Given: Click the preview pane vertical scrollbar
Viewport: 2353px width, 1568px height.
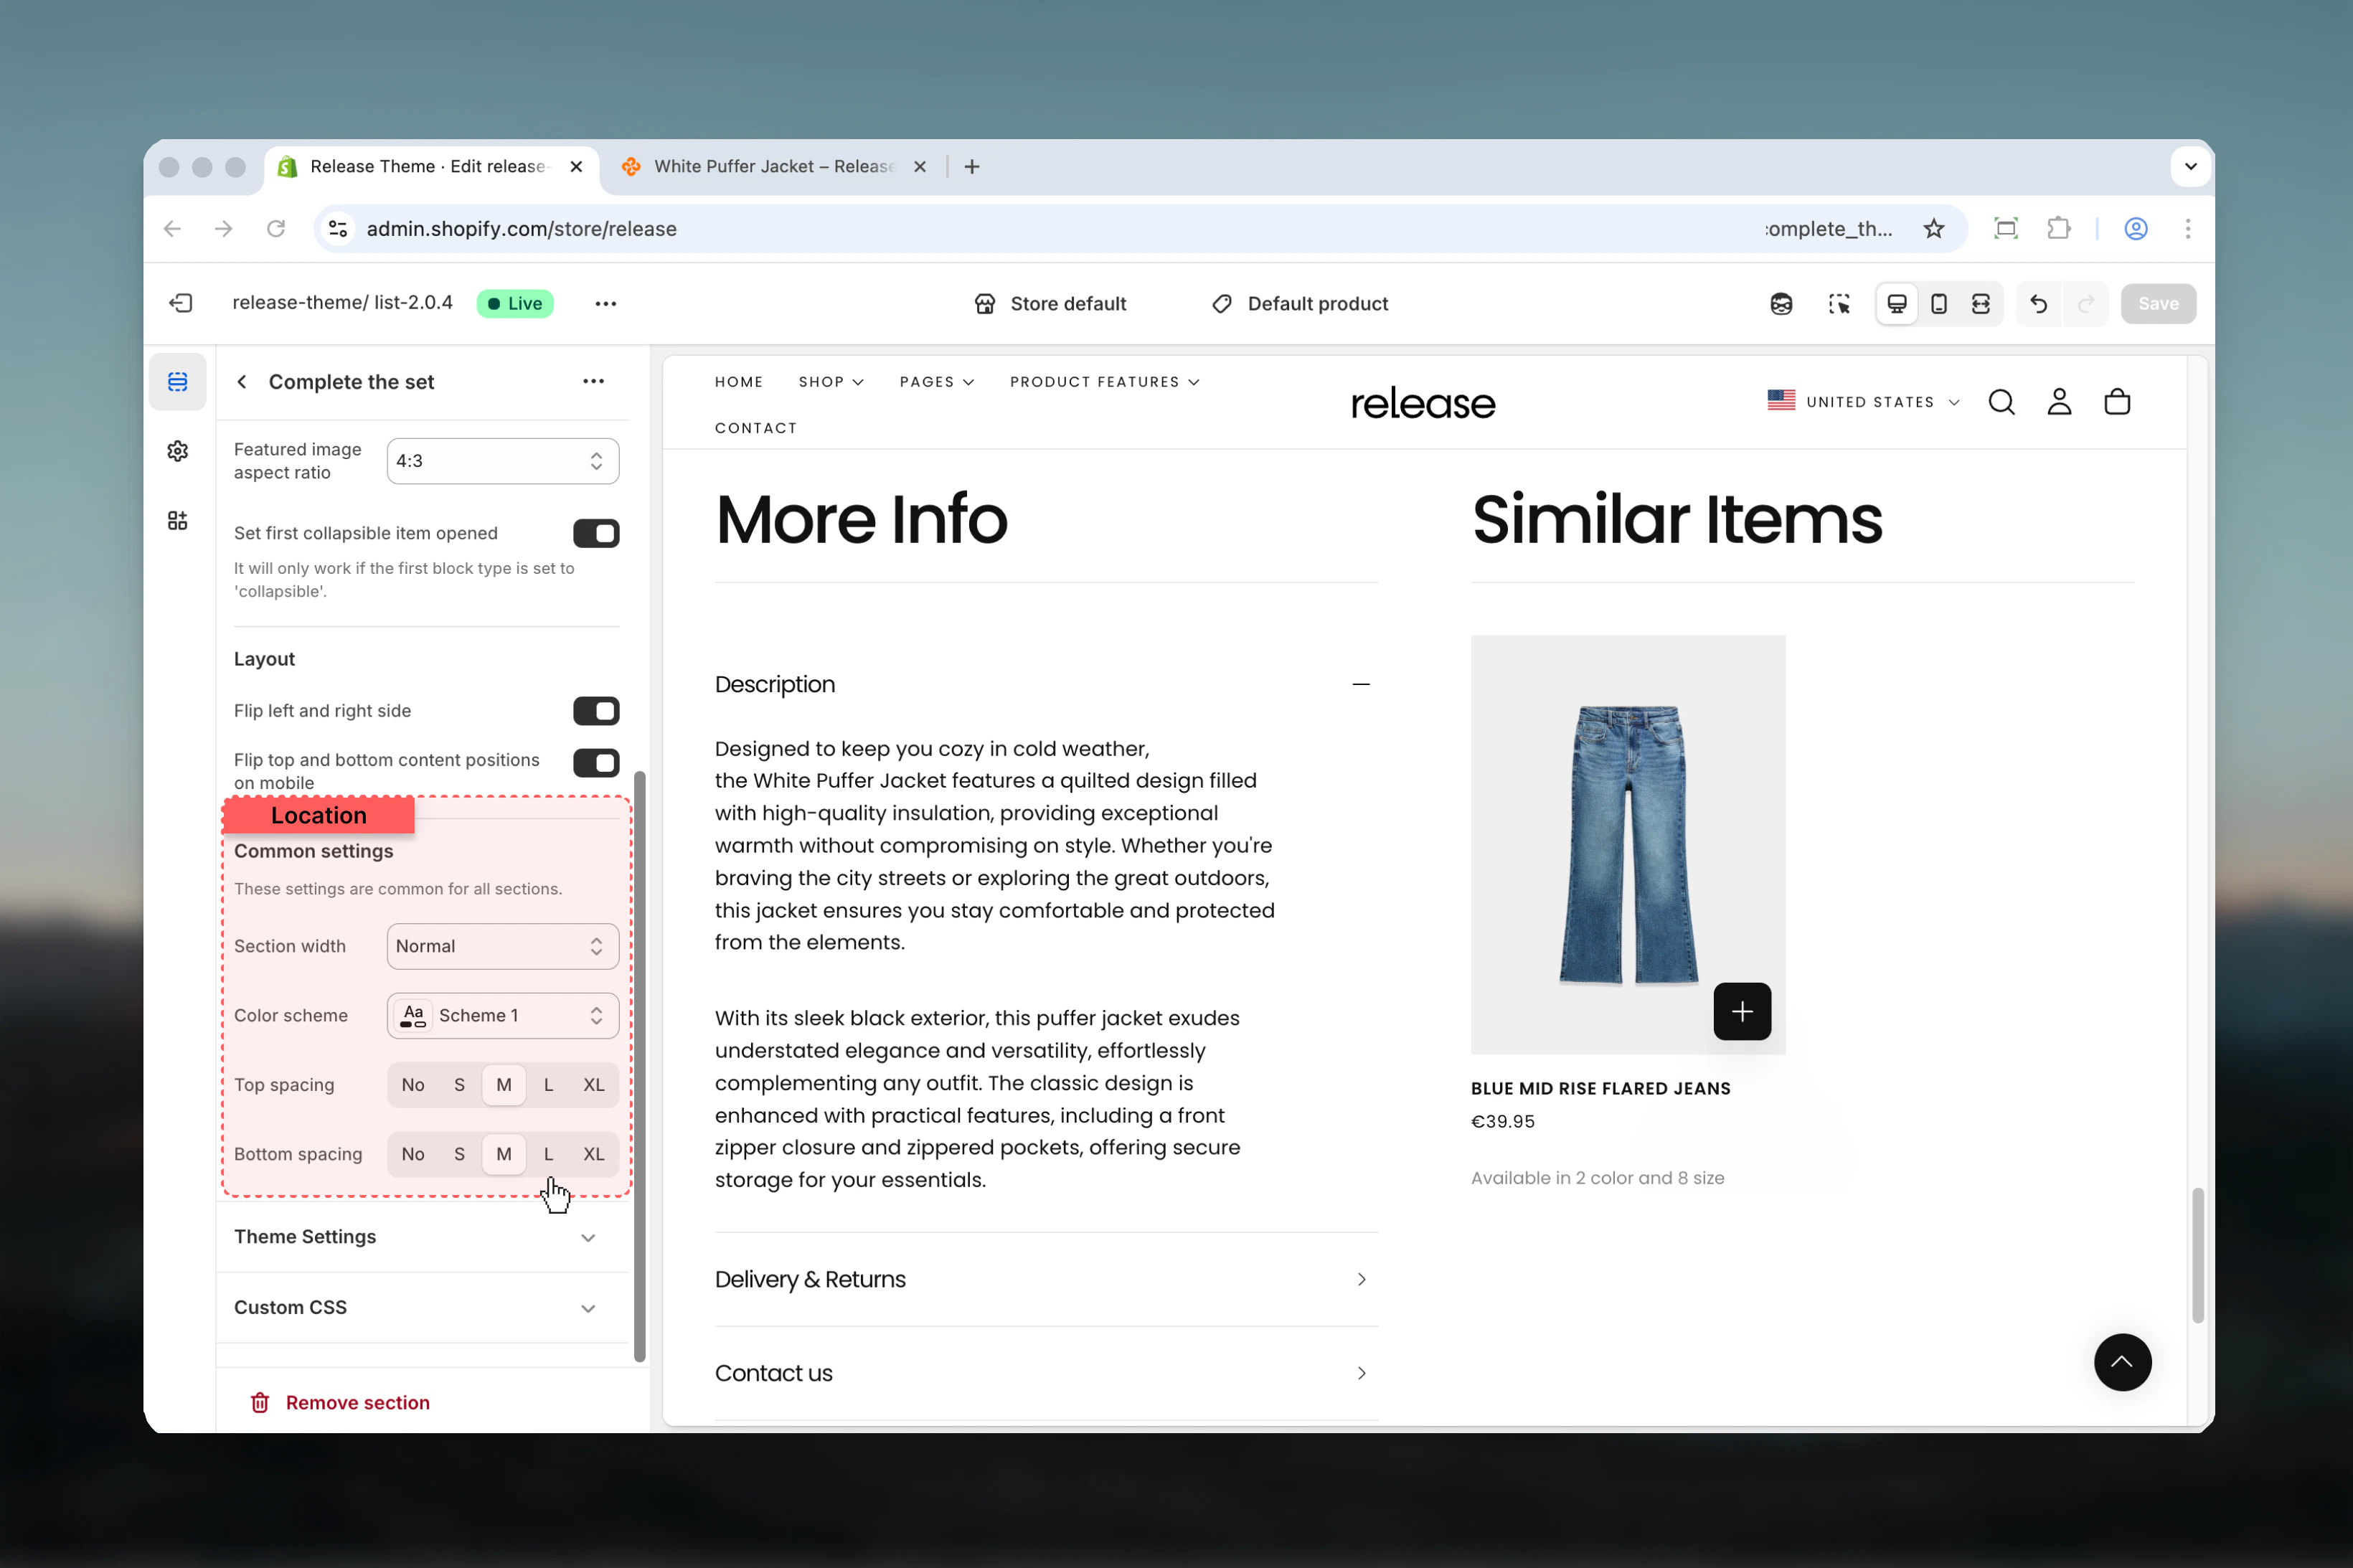Looking at the screenshot, I should pyautogui.click(x=2197, y=1256).
